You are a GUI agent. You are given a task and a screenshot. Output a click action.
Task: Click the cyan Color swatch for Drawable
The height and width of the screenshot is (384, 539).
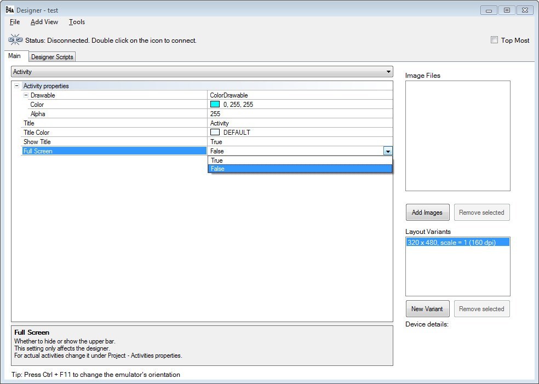[215, 104]
